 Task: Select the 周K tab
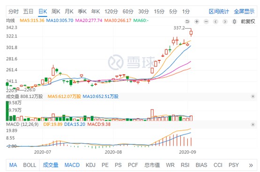coord(56,11)
